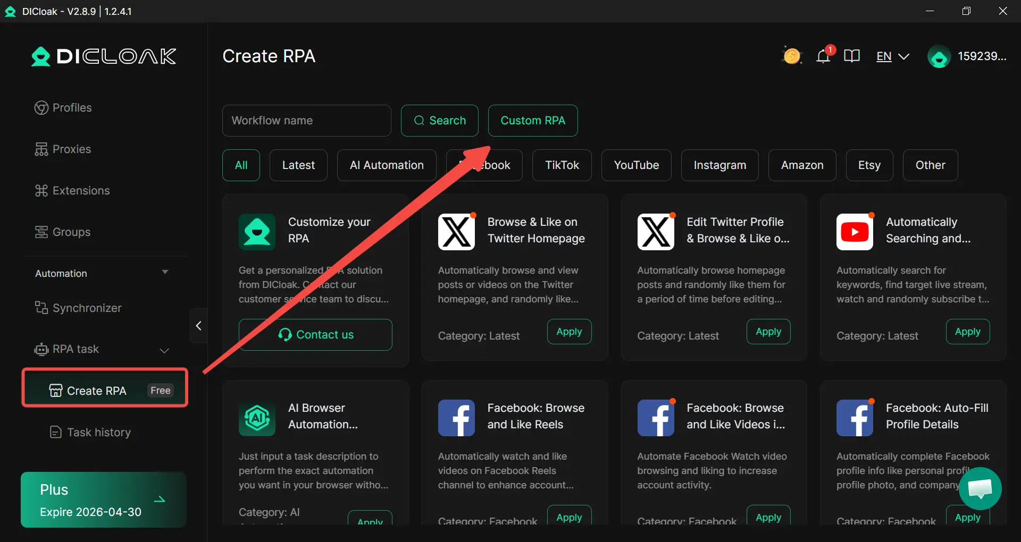Viewport: 1021px width, 542px height.
Task: Apply the Browse & Like on Twitter Homepage workflow
Action: [569, 332]
